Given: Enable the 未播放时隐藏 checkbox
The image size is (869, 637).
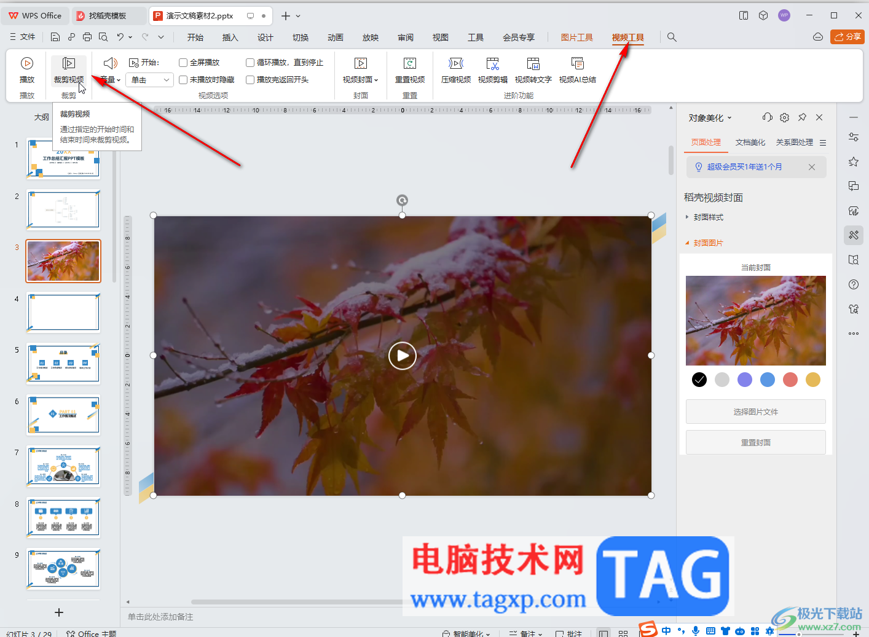Looking at the screenshot, I should (183, 80).
